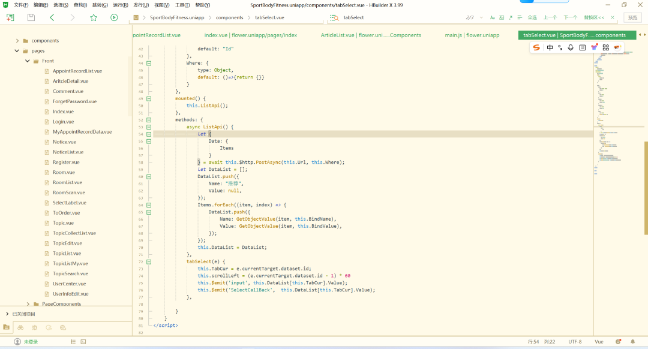This screenshot has width=648, height=349.
Task: Click the Sogou S logo on IME bar
Action: (x=536, y=47)
